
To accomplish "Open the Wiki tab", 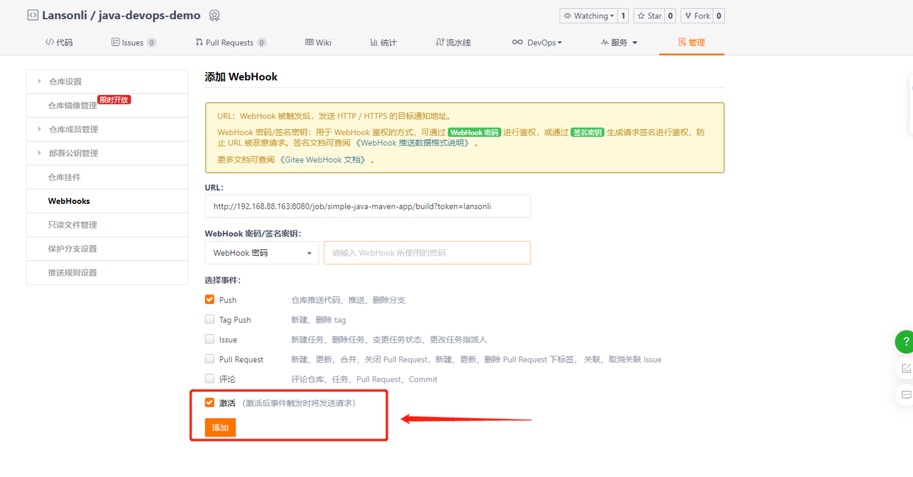I will (x=318, y=42).
